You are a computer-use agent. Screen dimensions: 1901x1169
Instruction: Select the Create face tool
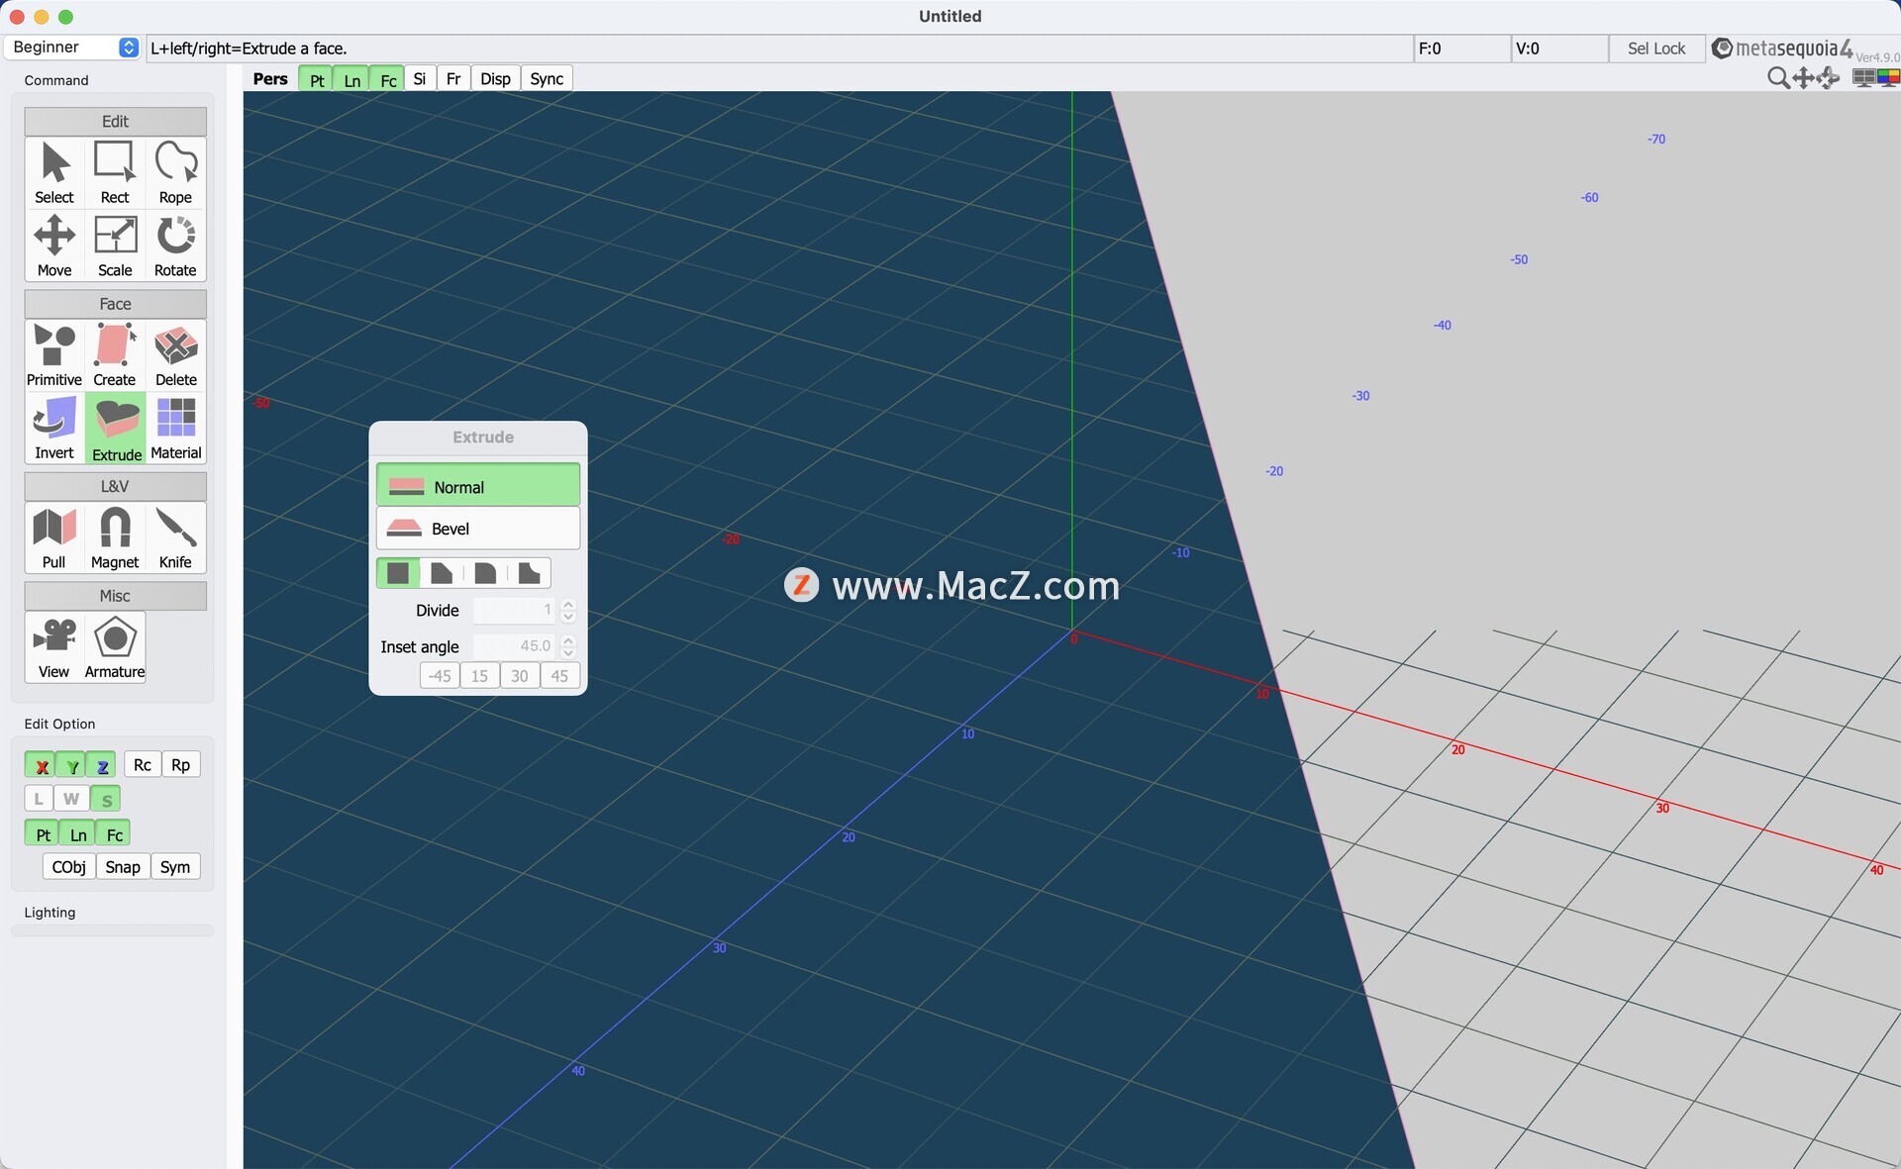click(115, 354)
